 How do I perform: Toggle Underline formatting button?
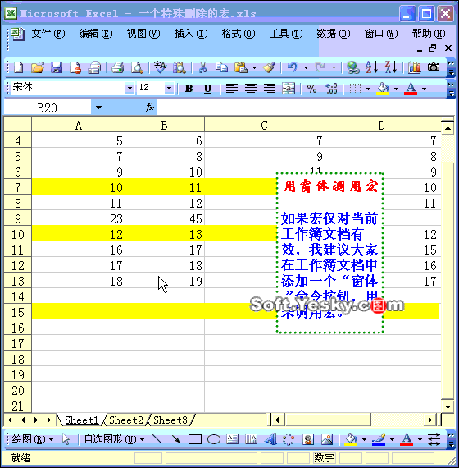pos(207,89)
